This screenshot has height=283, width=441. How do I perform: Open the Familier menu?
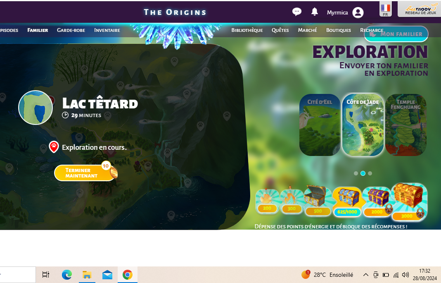click(38, 30)
